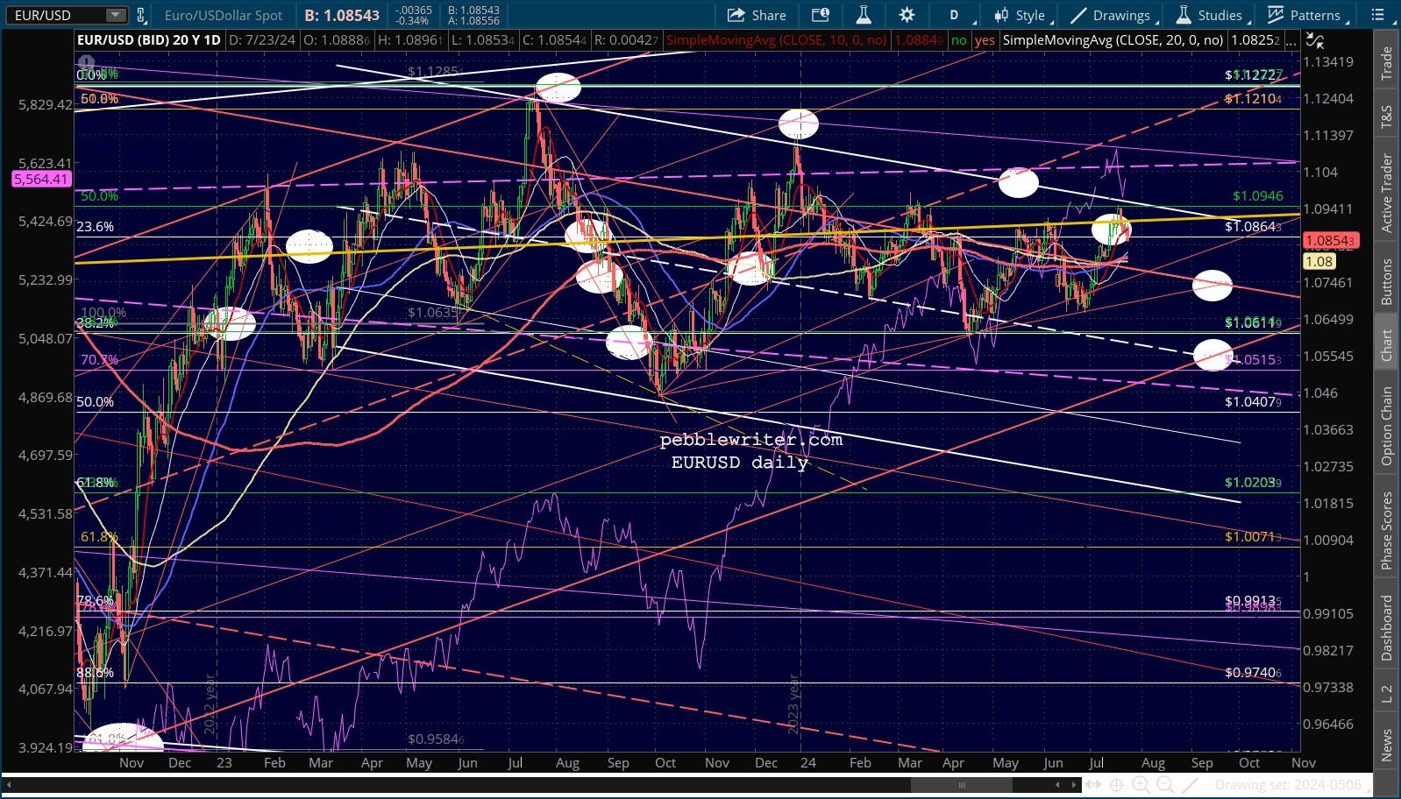Click the zoom in magnifier icon
Screen dimensions: 1401x799
tap(1141, 785)
